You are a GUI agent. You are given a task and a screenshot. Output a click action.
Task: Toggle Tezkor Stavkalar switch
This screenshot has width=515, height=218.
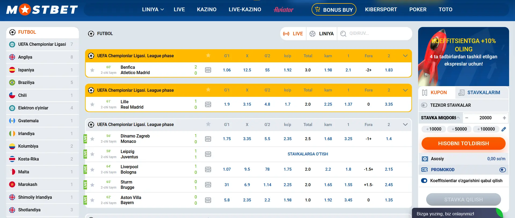pos(424,105)
